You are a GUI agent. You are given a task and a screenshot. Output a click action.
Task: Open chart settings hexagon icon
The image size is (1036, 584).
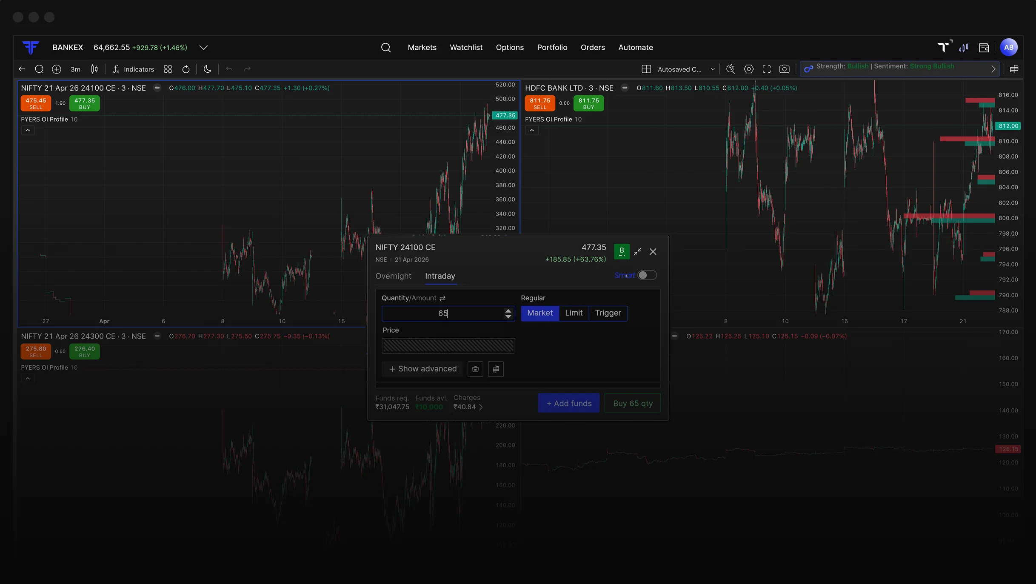point(749,69)
